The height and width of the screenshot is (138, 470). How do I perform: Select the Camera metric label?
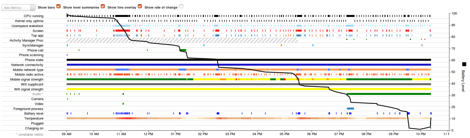[37, 99]
